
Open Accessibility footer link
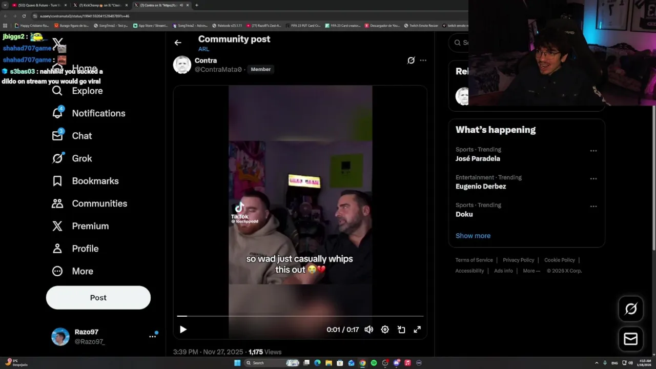[x=469, y=271]
